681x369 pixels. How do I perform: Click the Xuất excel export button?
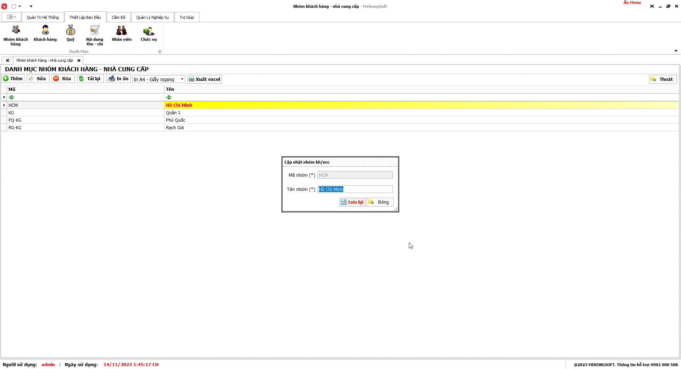point(205,79)
